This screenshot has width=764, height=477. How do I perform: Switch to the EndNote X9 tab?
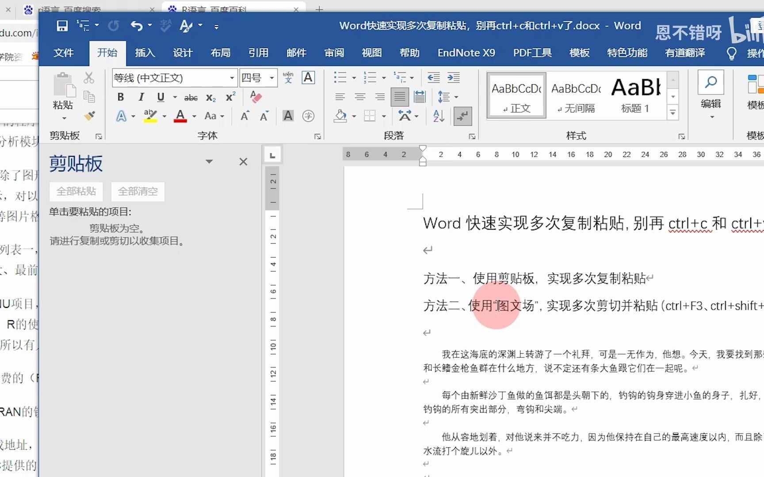coord(466,53)
